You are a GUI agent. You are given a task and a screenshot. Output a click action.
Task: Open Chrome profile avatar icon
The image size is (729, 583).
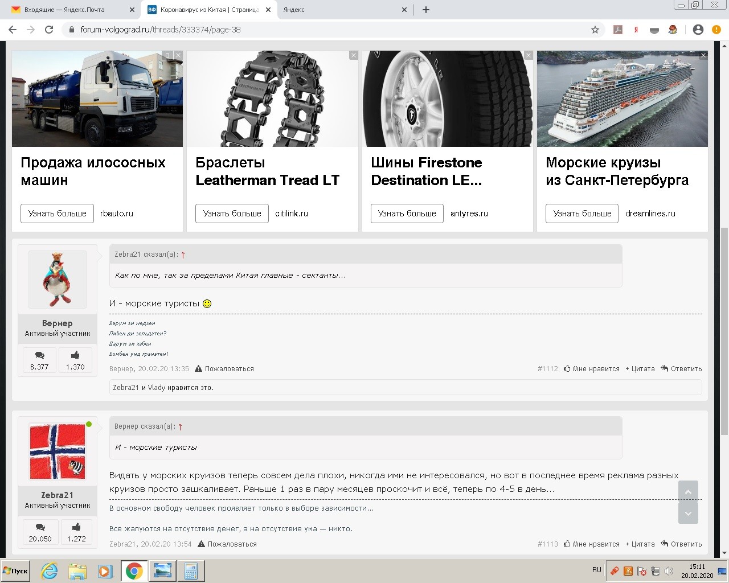[698, 30]
